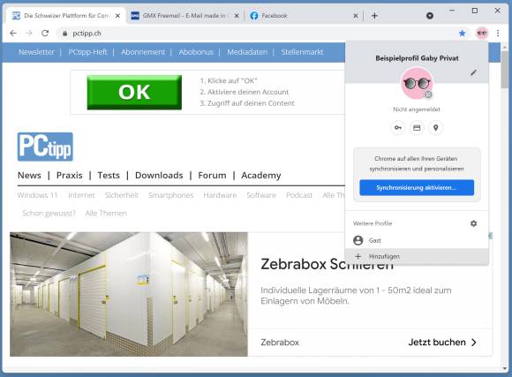Switch to the Facebook tab
This screenshot has height=377, width=512.
coord(304,16)
